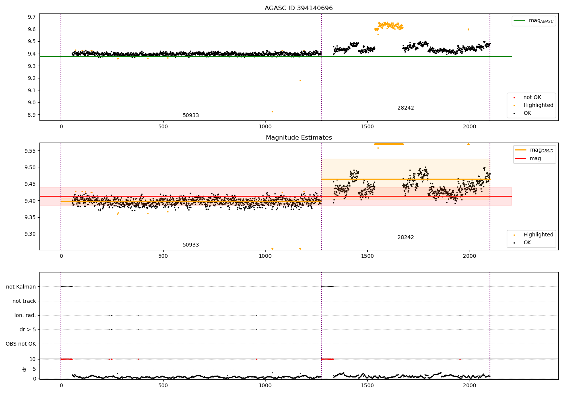
Task: Click the orange line swatch beside mag OBSID legend
Action: tap(521, 150)
